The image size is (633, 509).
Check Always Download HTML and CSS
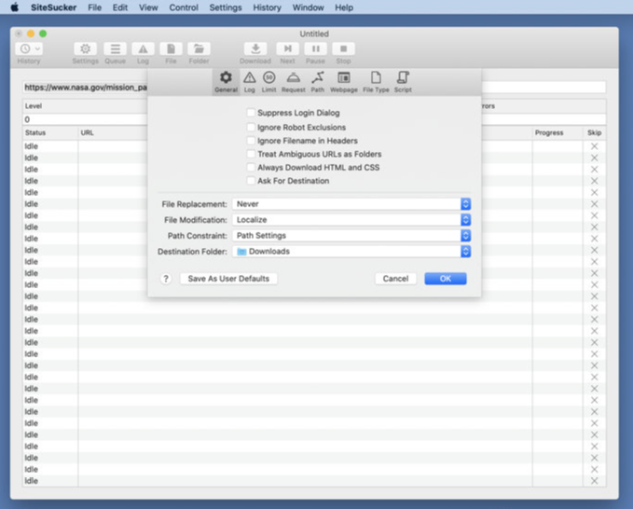click(x=251, y=168)
